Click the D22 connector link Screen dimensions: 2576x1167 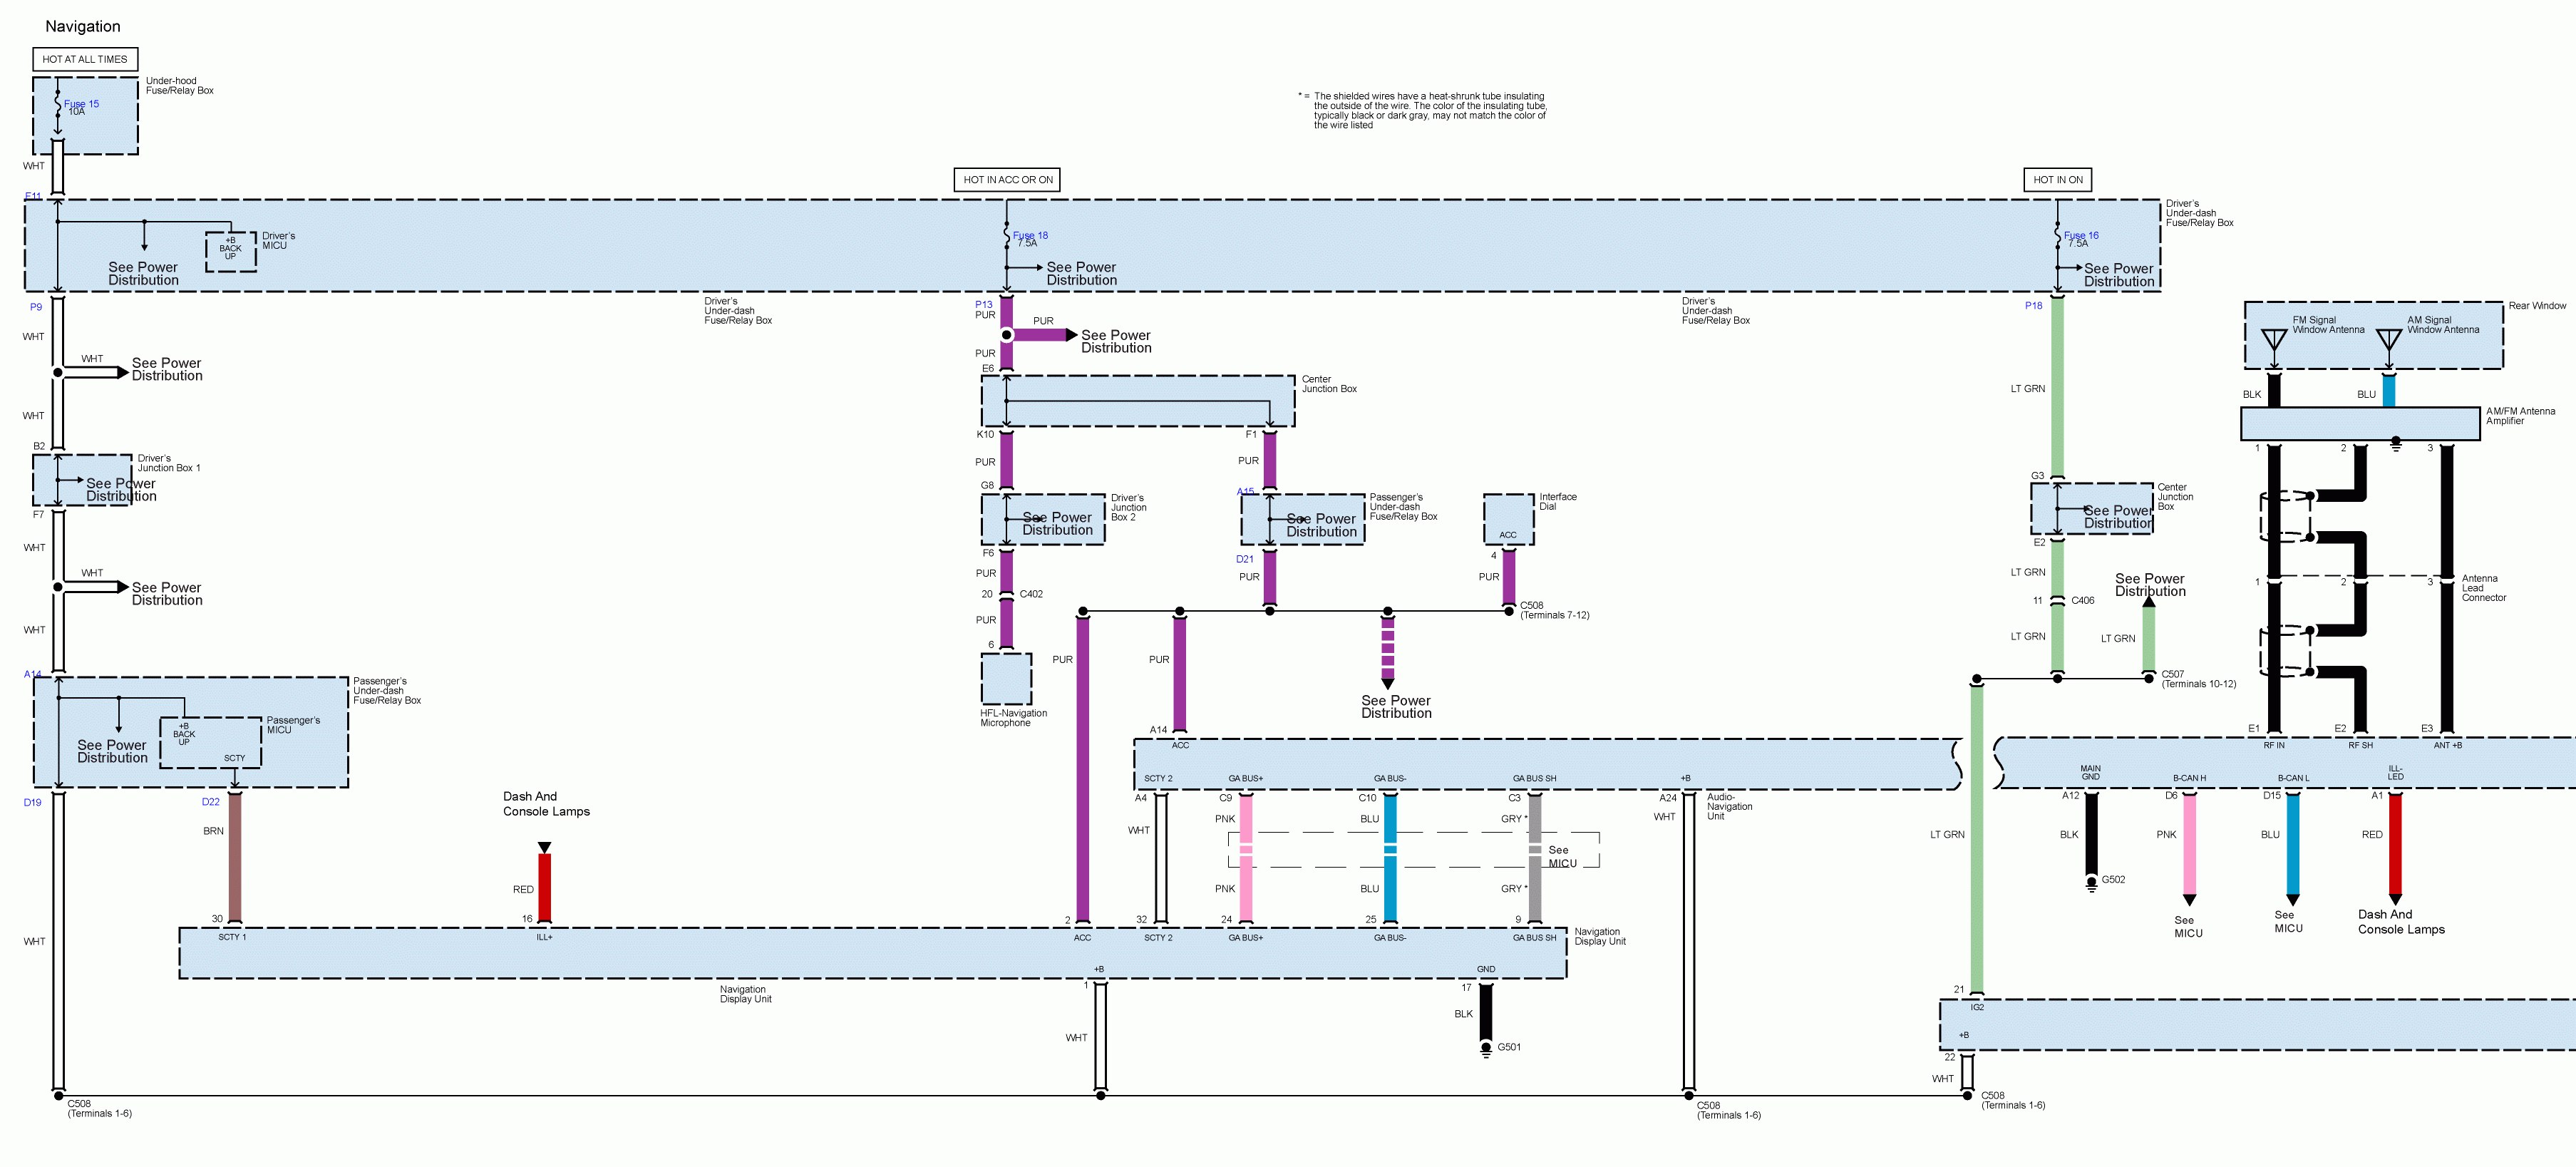coord(210,802)
